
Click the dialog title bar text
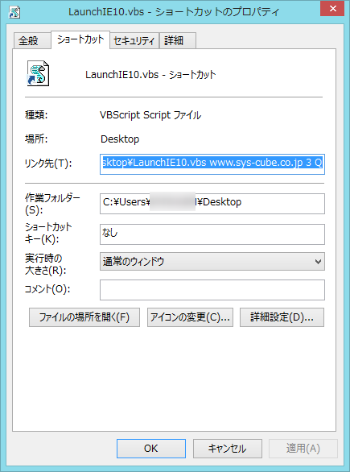(174, 12)
